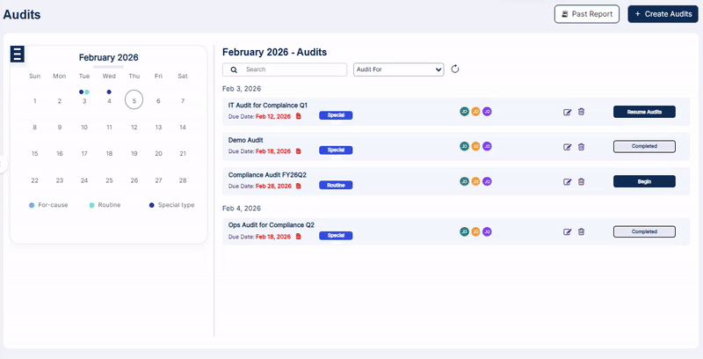Click the Routine legend dot
703x359 pixels.
point(92,205)
